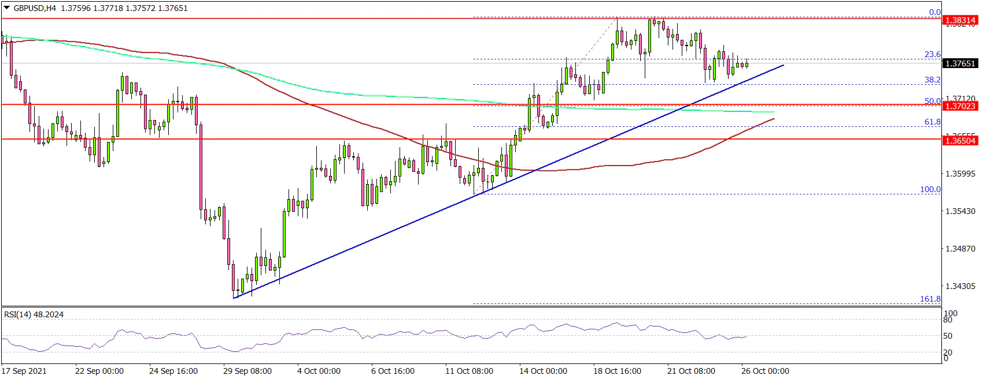The height and width of the screenshot is (379, 983).
Task: Select the dark red moving average line
Action: (578, 169)
